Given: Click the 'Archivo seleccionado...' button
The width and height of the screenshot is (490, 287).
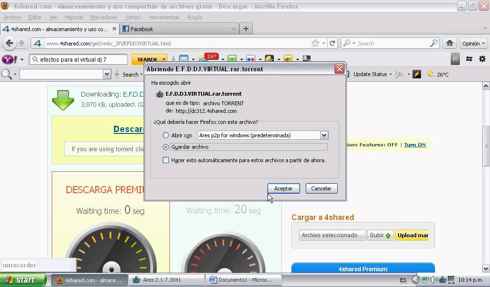Looking at the screenshot, I should tap(332, 235).
